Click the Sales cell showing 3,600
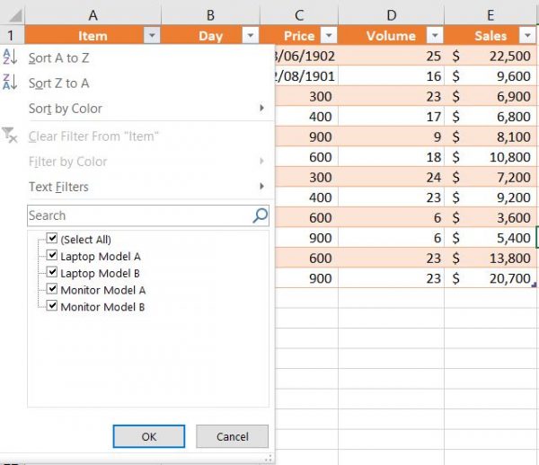539x465 pixels. (490, 217)
